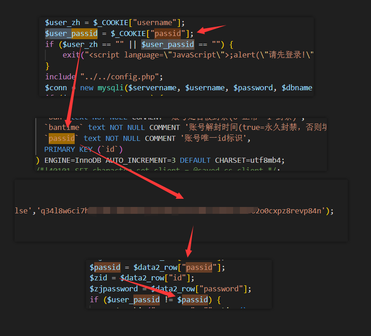Click the highlighted `passid` column name in SQL
Screen dimensions: 371x336
pos(61,139)
